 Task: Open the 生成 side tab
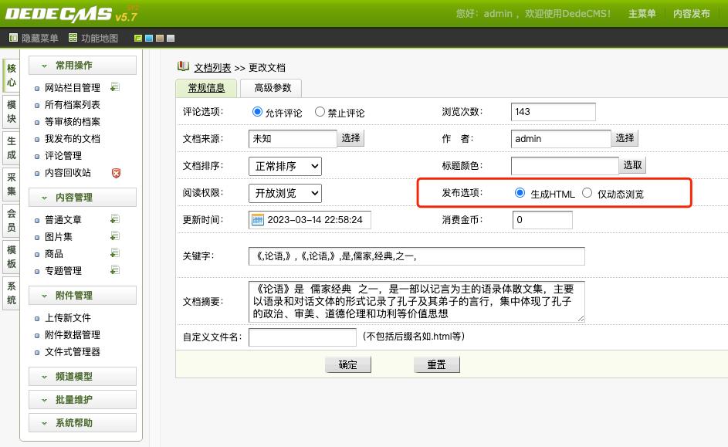[12, 147]
